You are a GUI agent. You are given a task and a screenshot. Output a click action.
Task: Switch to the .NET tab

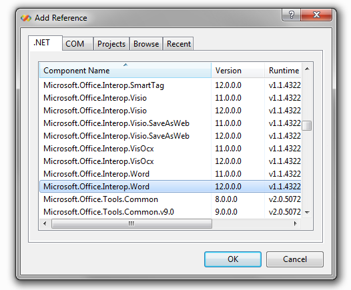(x=45, y=43)
